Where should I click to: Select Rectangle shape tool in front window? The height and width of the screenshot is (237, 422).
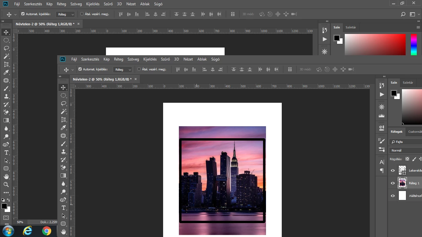(63, 224)
